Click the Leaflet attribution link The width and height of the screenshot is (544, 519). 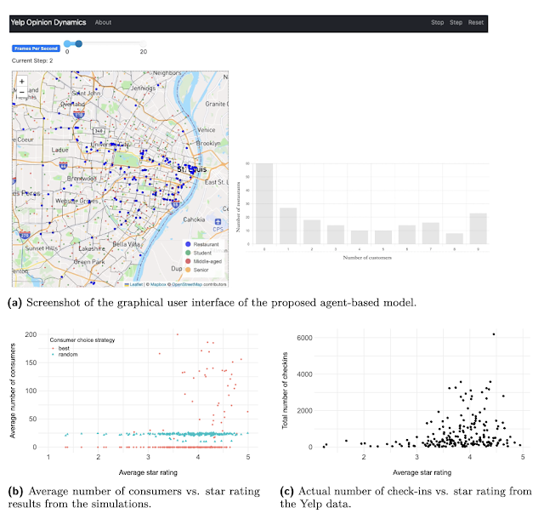pyautogui.click(x=136, y=284)
